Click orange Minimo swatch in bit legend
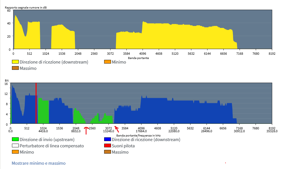The width and height of the screenshot is (282, 169). pyautogui.click(x=15, y=152)
